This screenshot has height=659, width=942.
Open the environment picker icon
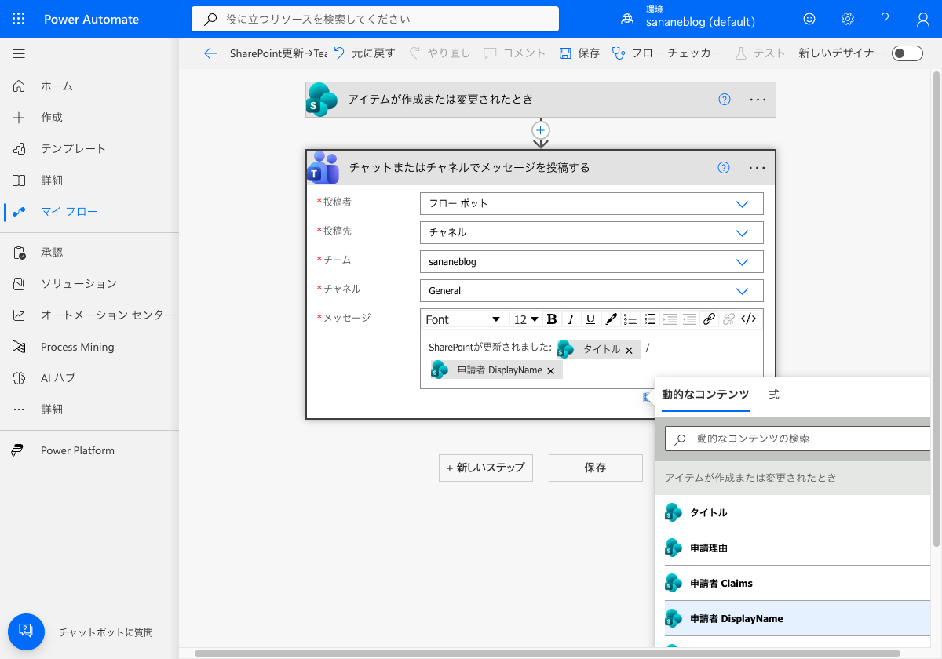tap(627, 19)
